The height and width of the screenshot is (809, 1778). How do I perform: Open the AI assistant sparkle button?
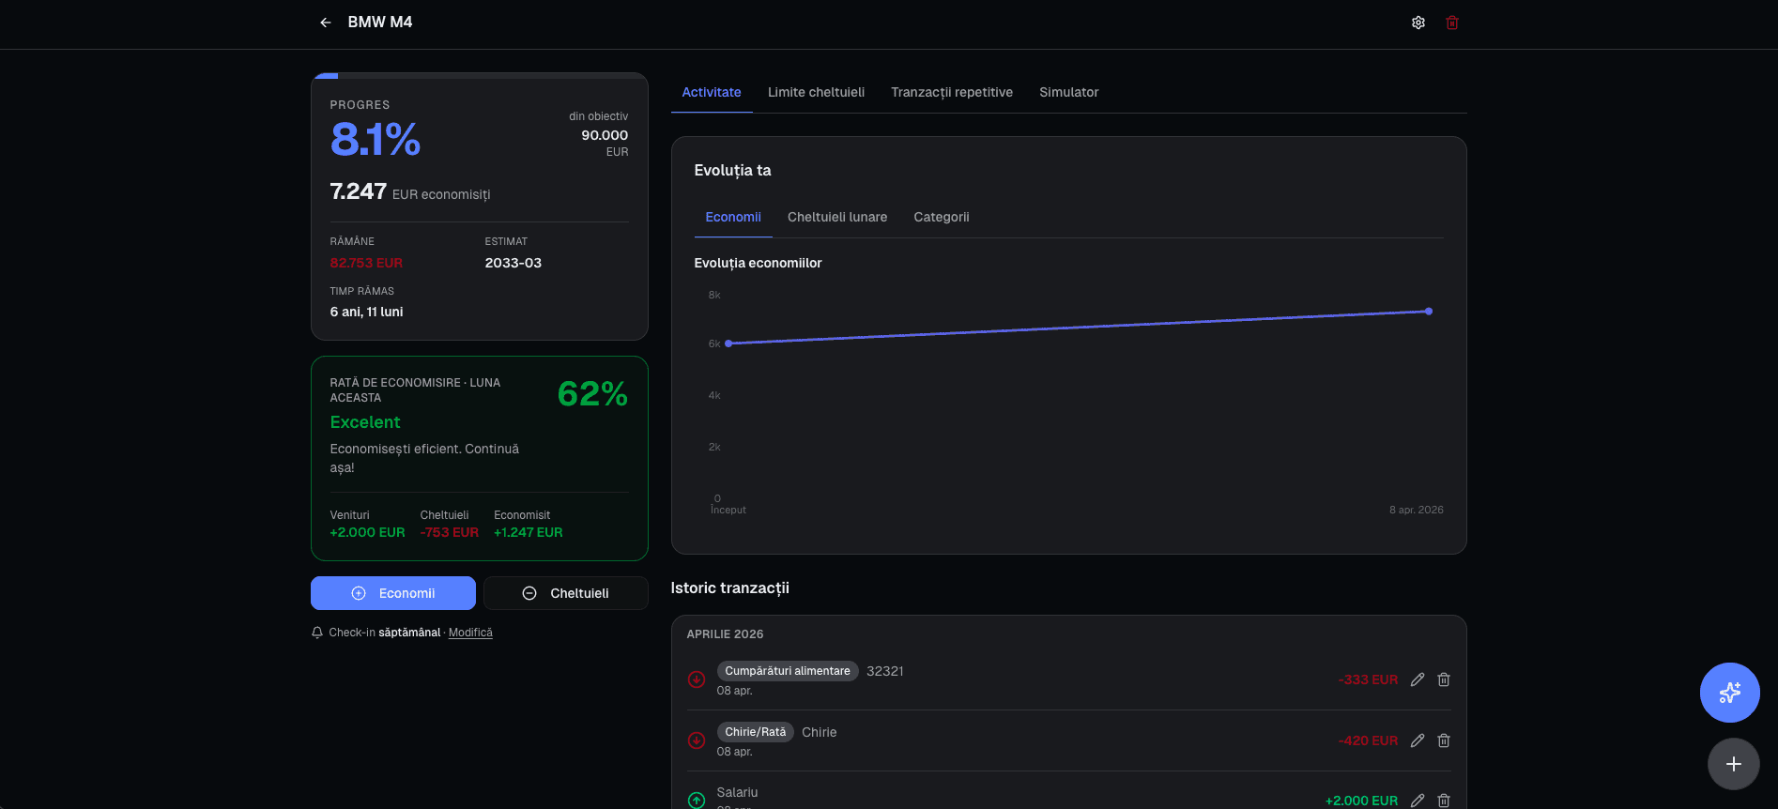pos(1730,693)
